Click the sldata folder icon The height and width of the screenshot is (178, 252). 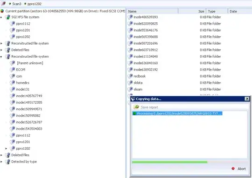pos(130,83)
